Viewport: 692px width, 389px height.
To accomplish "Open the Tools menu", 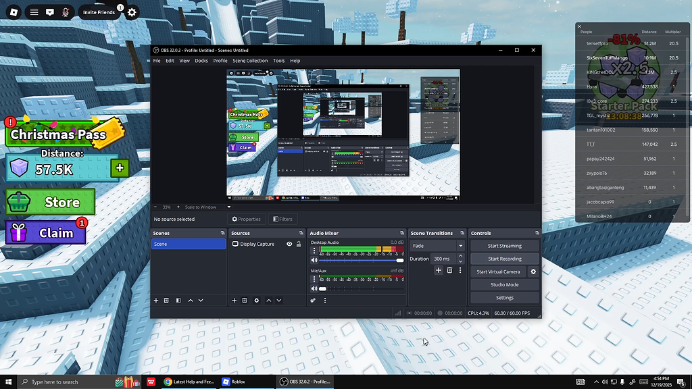I will pyautogui.click(x=278, y=61).
